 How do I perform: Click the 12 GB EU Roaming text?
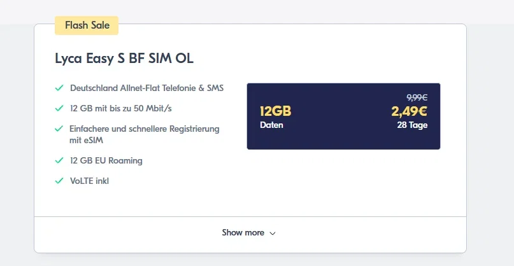(x=106, y=161)
